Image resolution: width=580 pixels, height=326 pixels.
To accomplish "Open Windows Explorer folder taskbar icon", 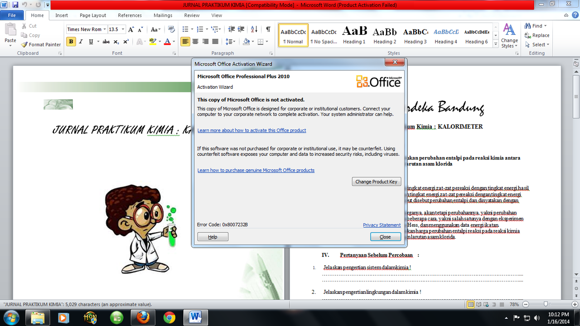I will (39, 317).
